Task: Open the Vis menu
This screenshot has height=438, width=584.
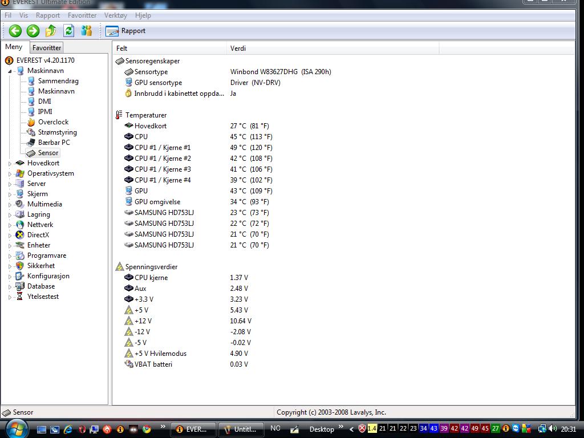Action: click(23, 15)
